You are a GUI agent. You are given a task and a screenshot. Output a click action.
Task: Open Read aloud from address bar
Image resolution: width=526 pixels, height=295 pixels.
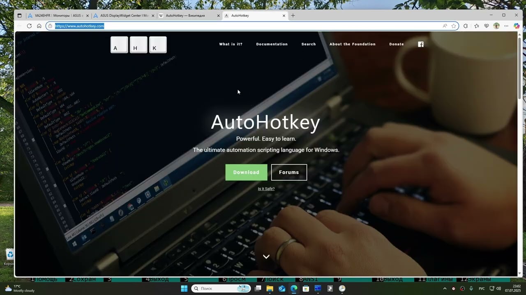tap(445, 26)
